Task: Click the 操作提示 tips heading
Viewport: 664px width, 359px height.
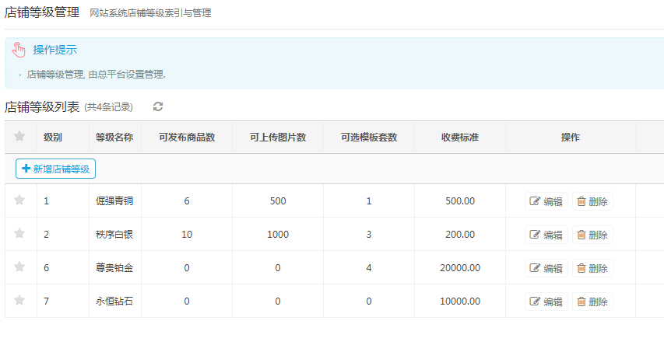Action: coord(54,51)
